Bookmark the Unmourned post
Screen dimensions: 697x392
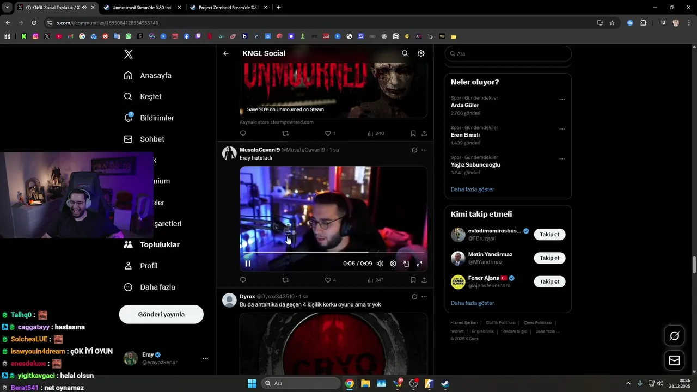(x=413, y=133)
